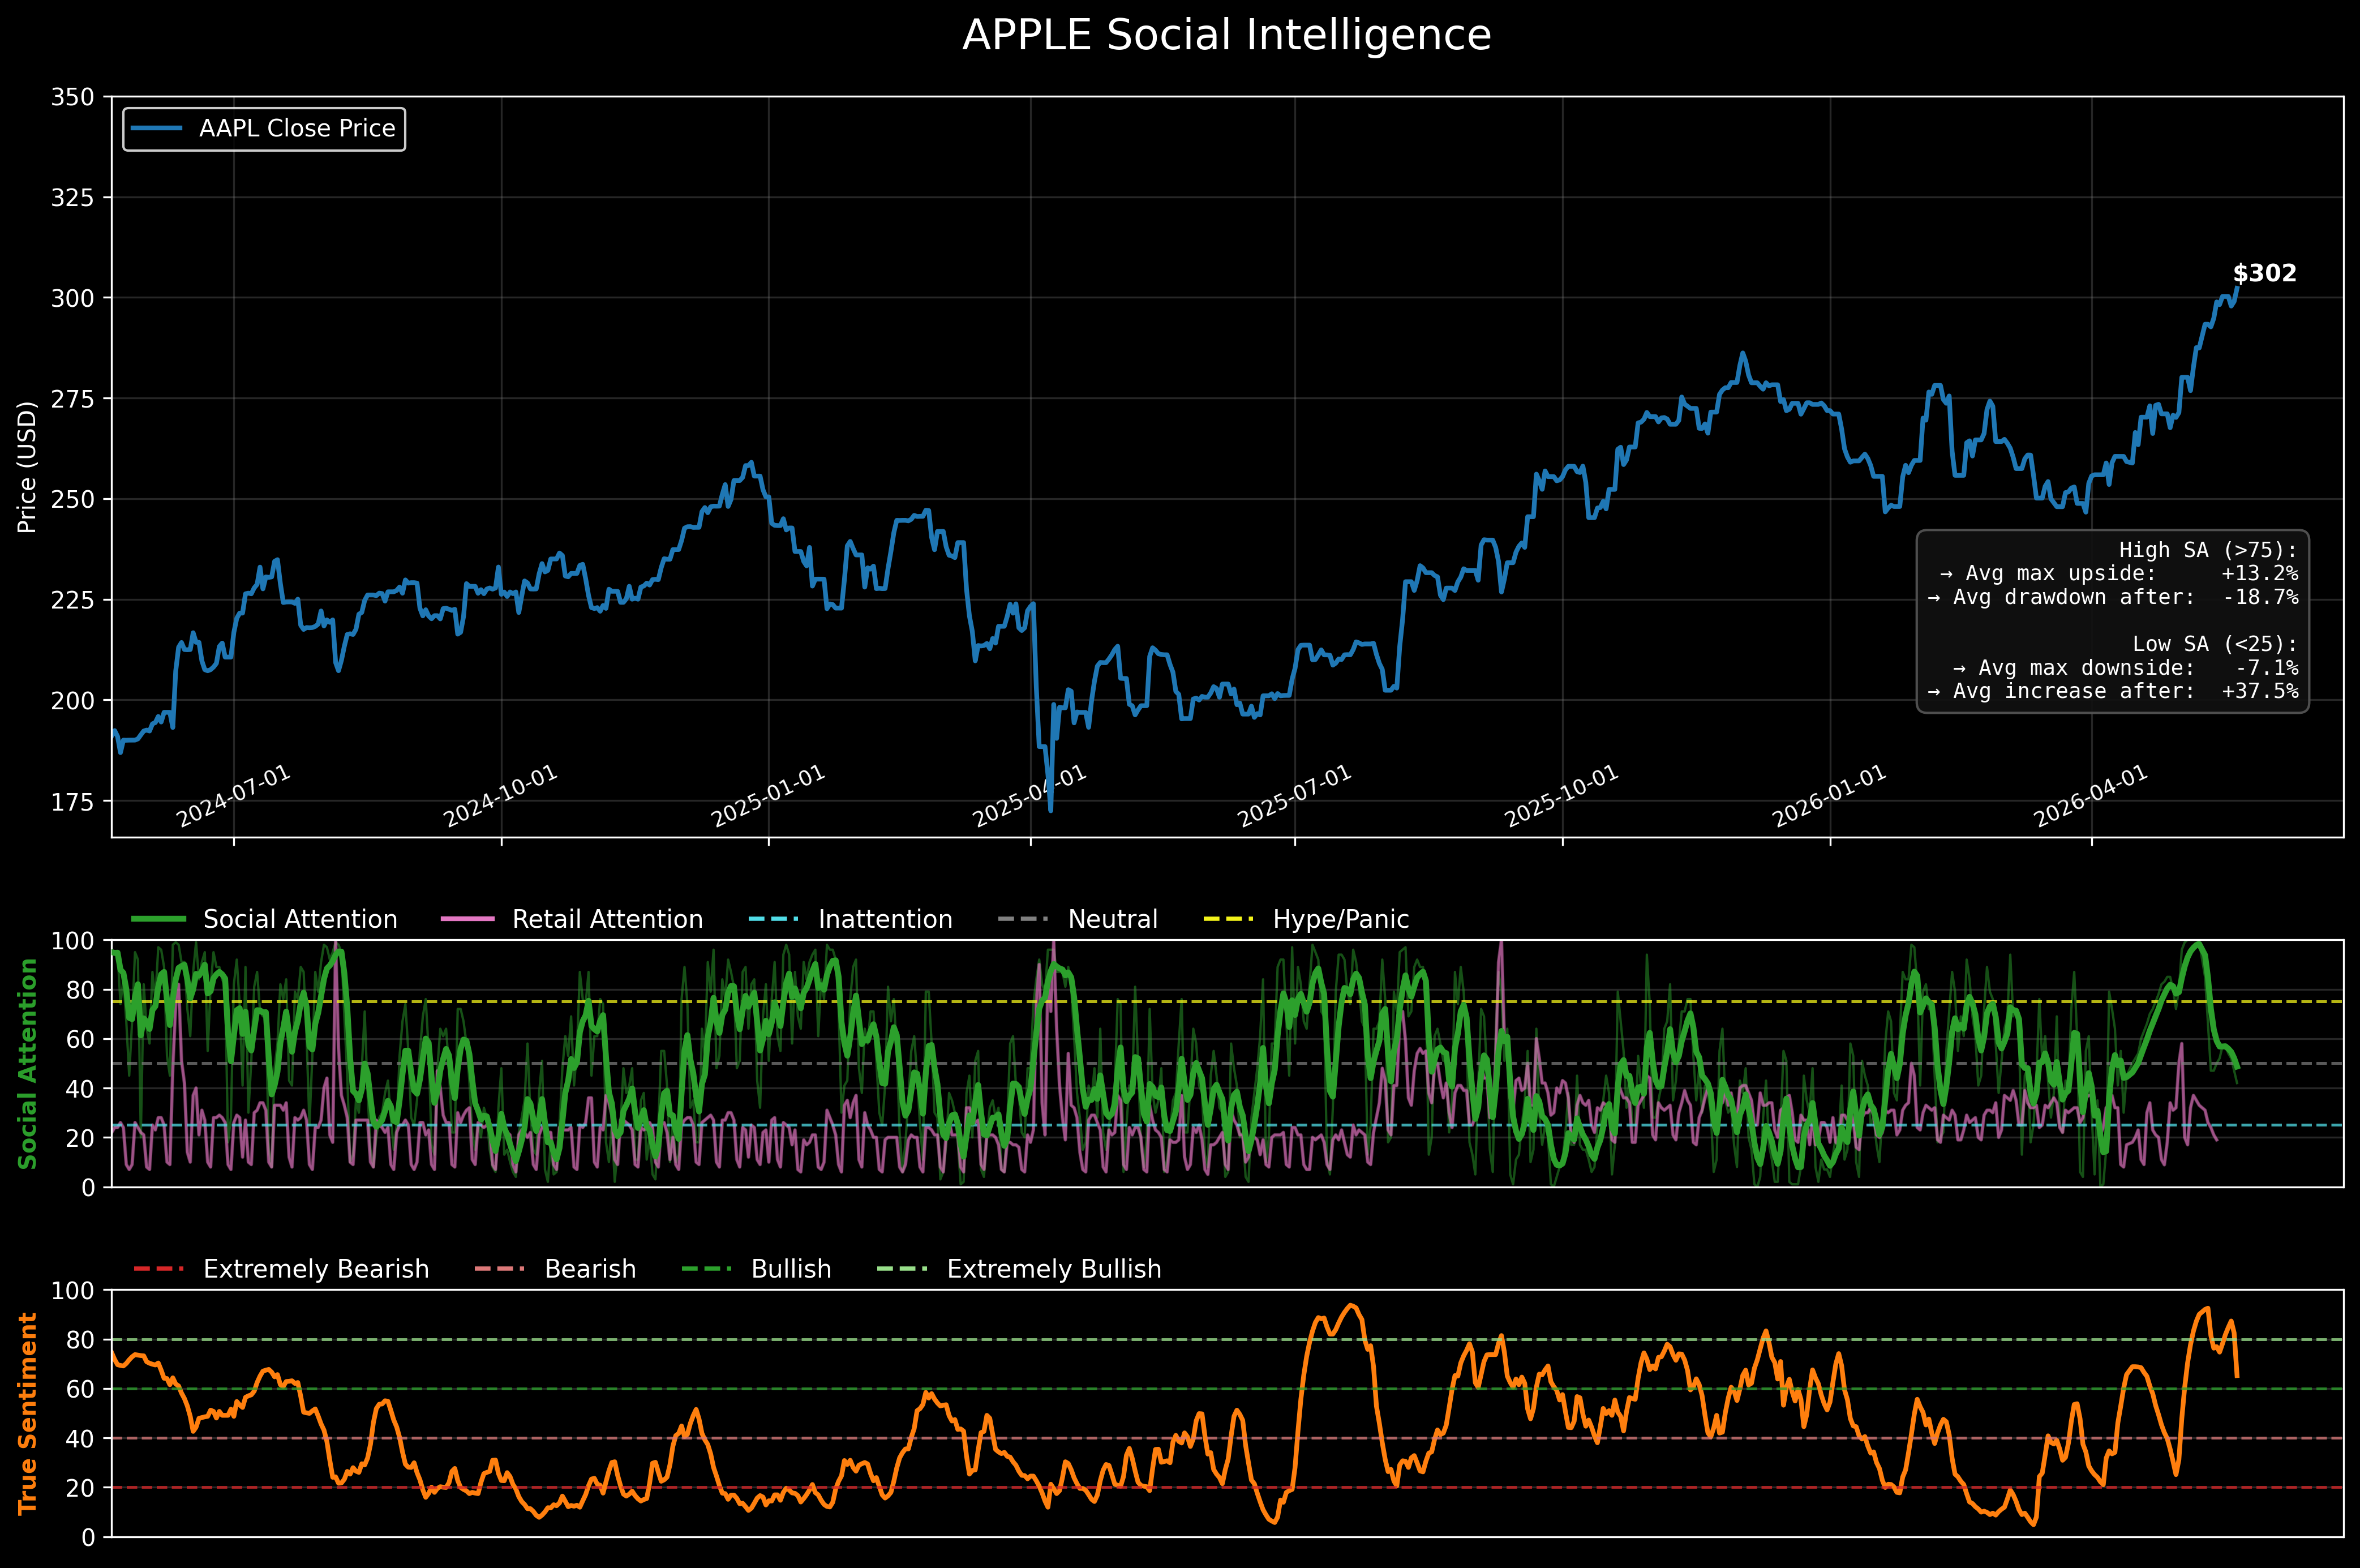Select the 2024-07-01 date label
Viewport: 2360px width, 1568px height.
point(234,797)
